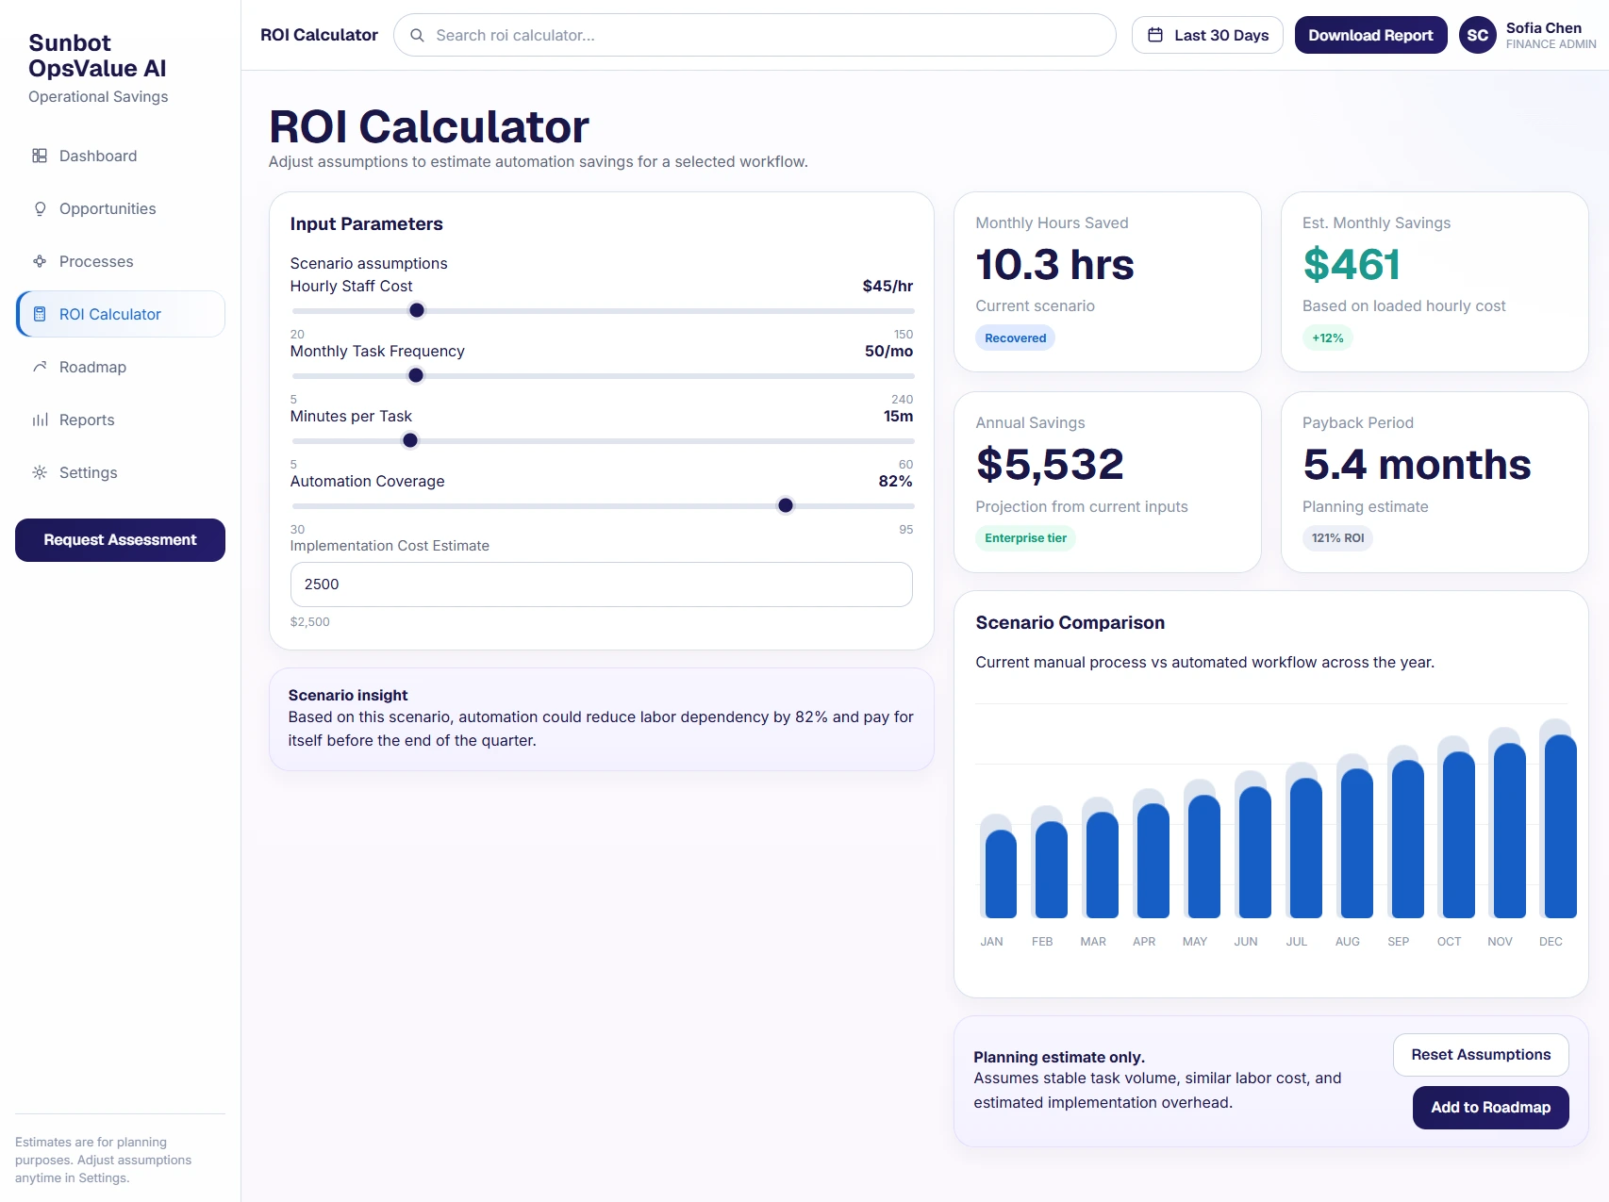
Task: Click the MAR bar in the chart
Action: (x=1103, y=864)
